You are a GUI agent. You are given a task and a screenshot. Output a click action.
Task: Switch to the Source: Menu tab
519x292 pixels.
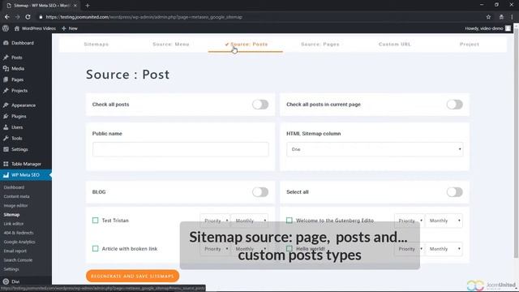171,45
